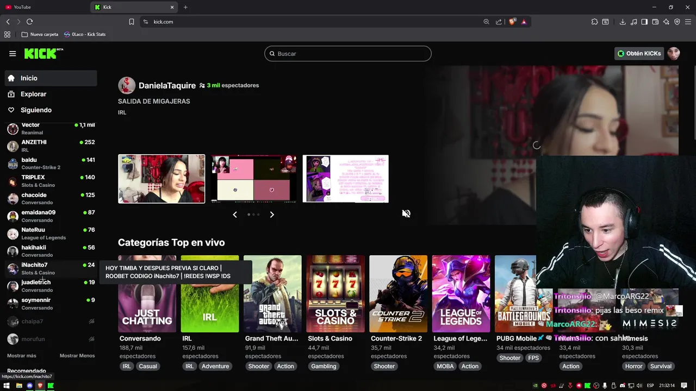Open the user profile avatar menu
The height and width of the screenshot is (391, 696).
pyautogui.click(x=674, y=53)
